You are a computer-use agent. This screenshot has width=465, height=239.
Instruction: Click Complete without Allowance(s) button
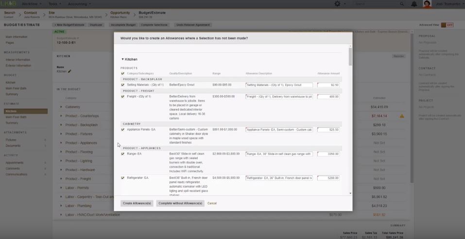coord(180,203)
